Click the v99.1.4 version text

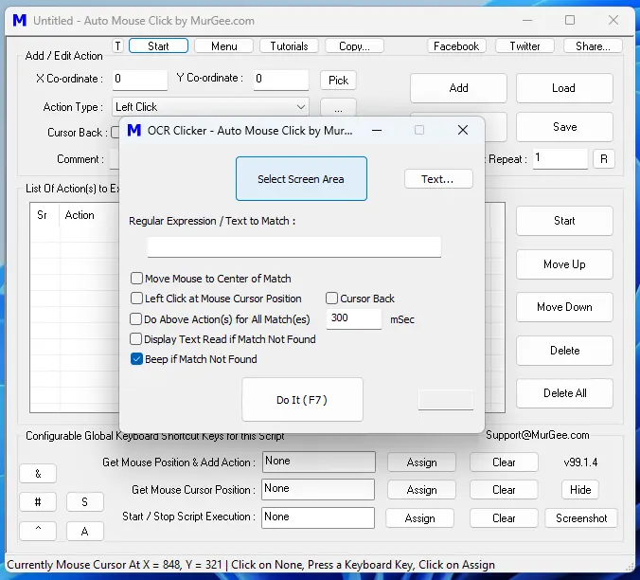580,462
